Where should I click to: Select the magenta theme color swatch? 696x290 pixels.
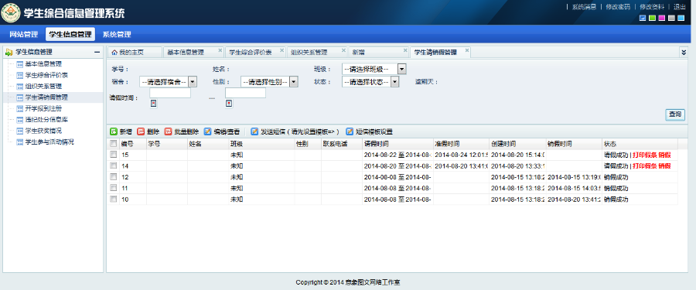point(662,18)
